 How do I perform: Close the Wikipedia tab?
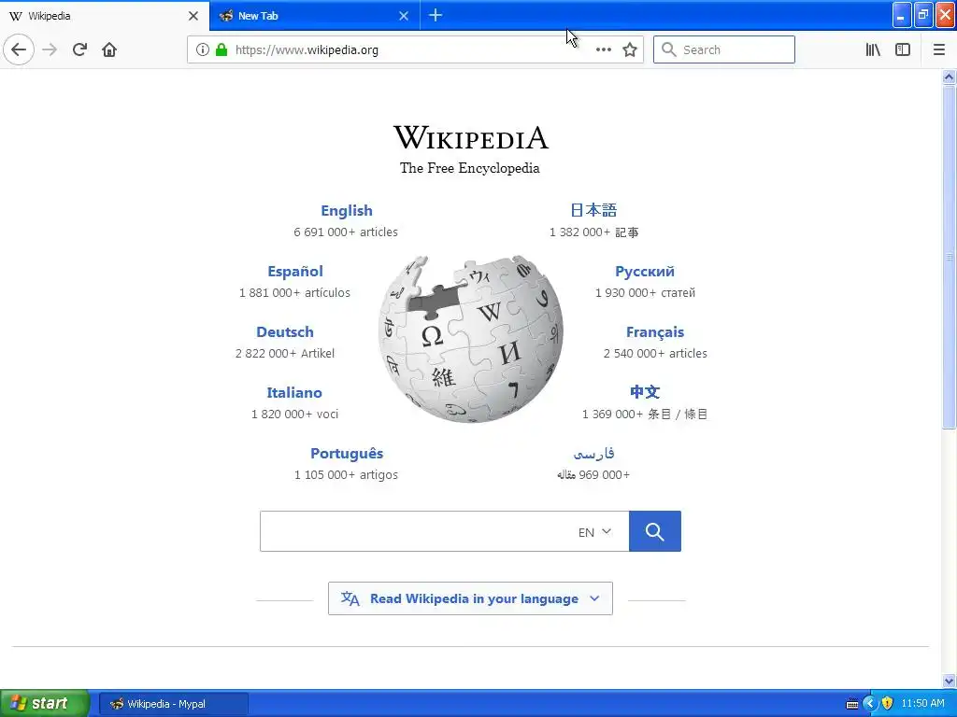tap(193, 16)
